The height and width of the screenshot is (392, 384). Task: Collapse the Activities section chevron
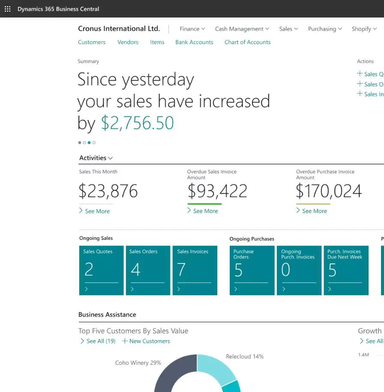click(x=111, y=158)
